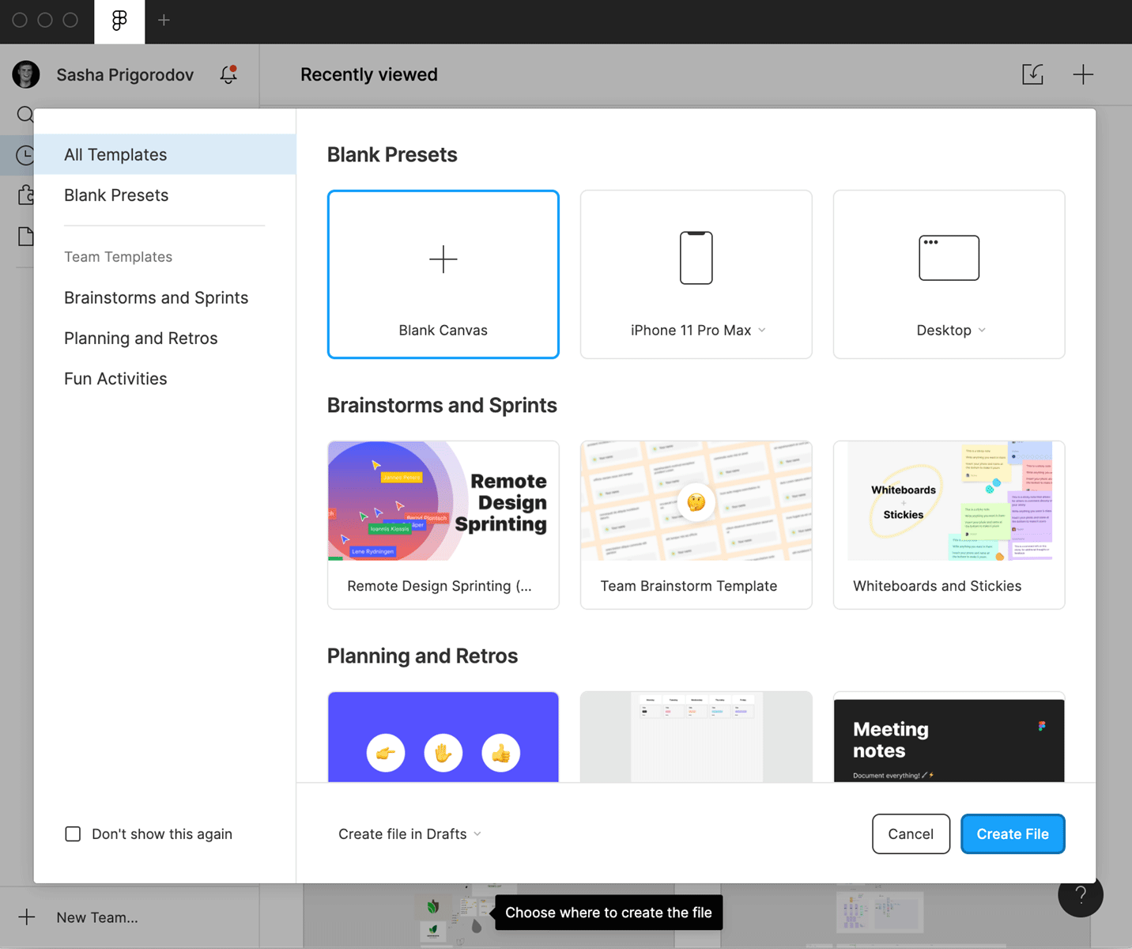Click the Cancel button
The image size is (1132, 949).
point(911,834)
